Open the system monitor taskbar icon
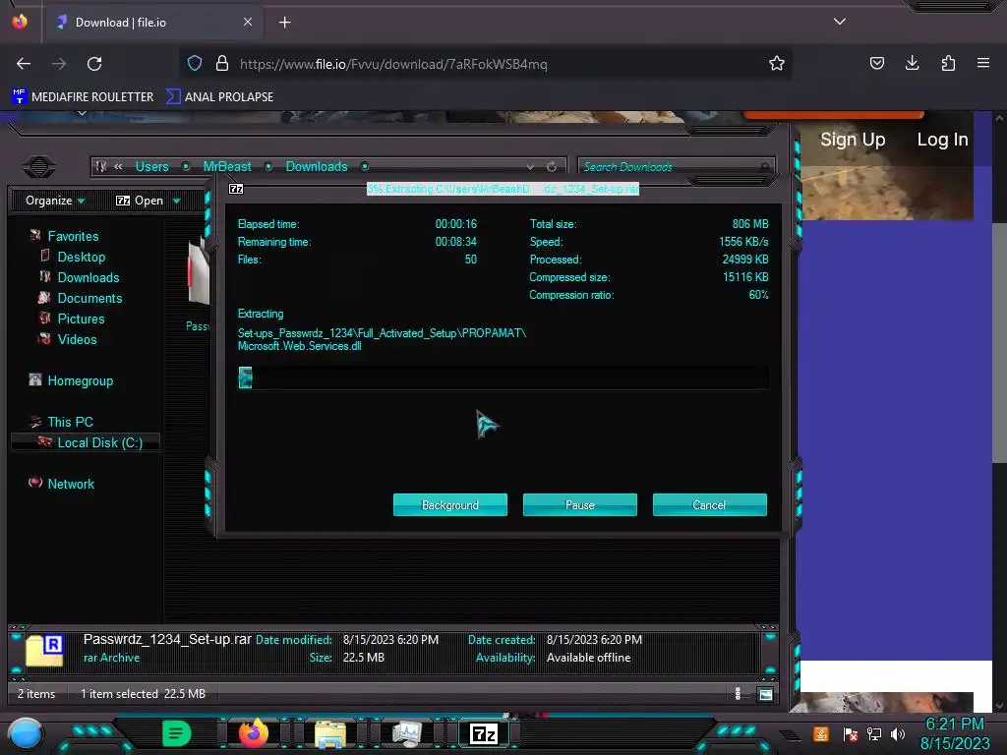Screen dimensions: 1007x755 tap(406, 733)
